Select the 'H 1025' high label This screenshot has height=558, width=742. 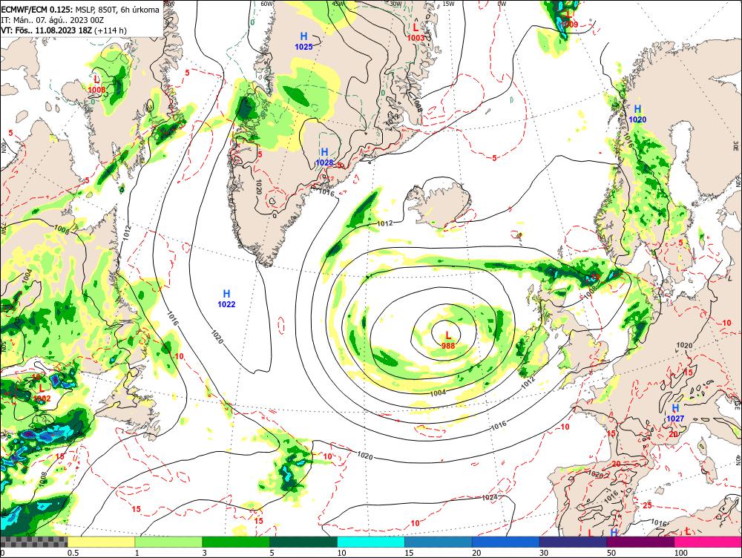[303, 41]
